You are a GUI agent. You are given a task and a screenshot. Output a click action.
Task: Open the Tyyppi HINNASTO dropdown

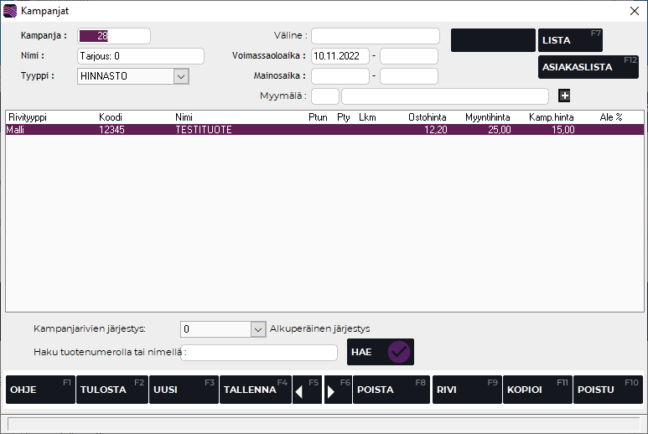coord(180,76)
